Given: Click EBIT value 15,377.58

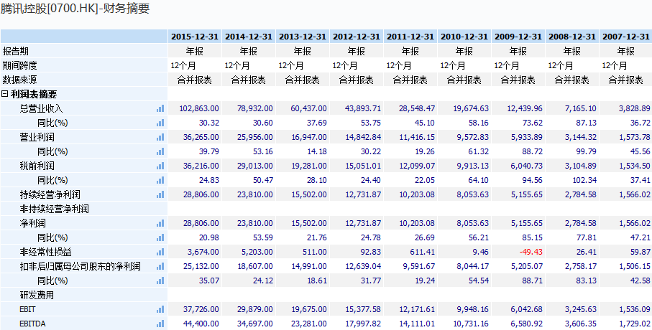Looking at the screenshot, I should pyautogui.click(x=363, y=310).
